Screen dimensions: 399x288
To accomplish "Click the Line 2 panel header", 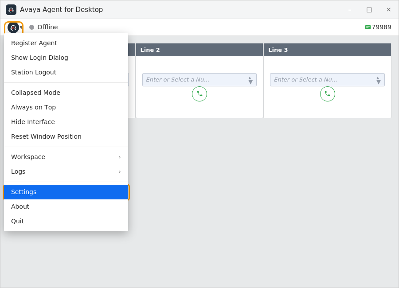I will click(199, 50).
